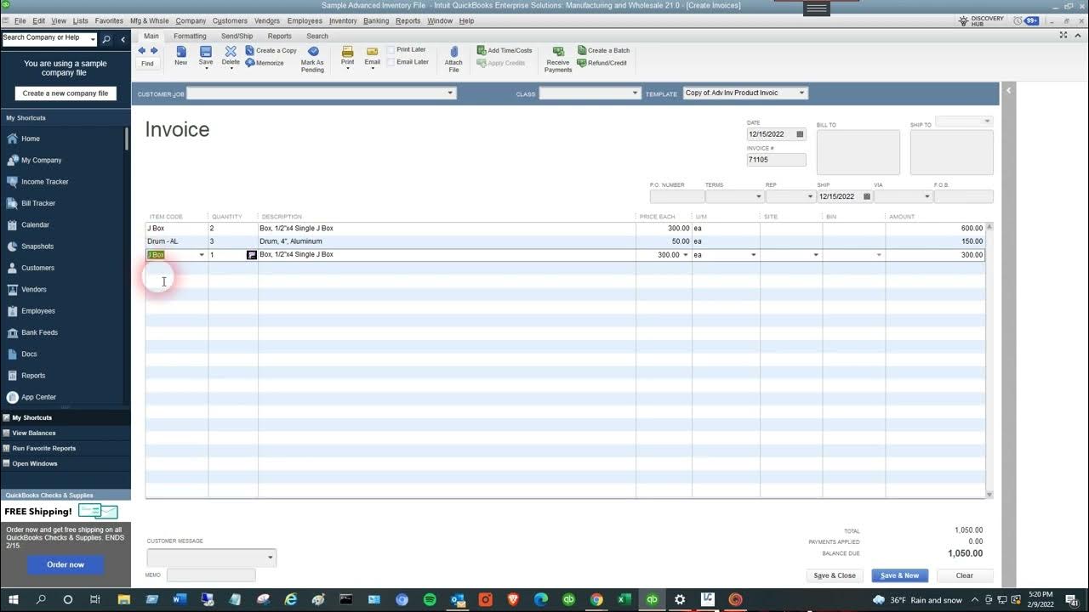Switch to the Formatting tab
Screen dimensions: 1089x612
(x=190, y=36)
